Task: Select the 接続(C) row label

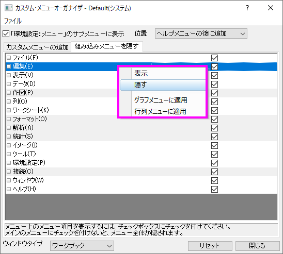Action: [23, 172]
